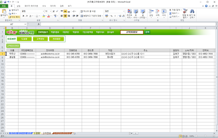
Task: Open 조건부 서식 conditional formatting
Action: (x=129, y=14)
